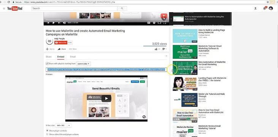
Task: Enable Show video title and player actions
Action: tap(47, 134)
